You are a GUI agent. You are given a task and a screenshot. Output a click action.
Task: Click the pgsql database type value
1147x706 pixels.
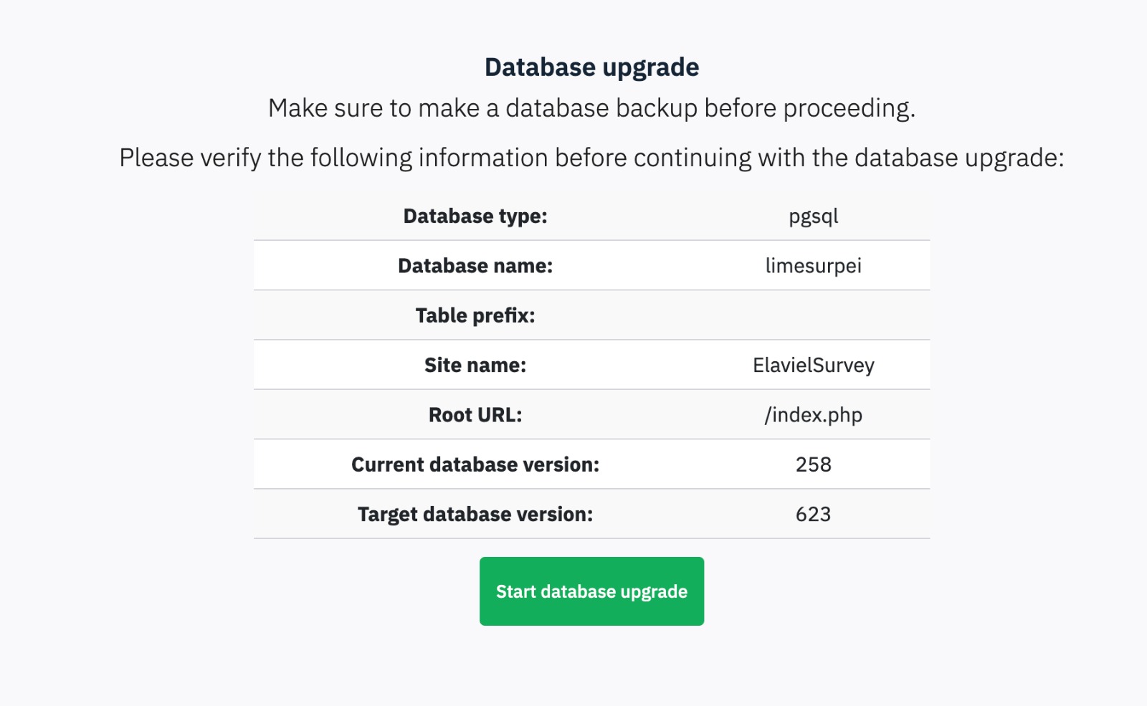tap(813, 216)
